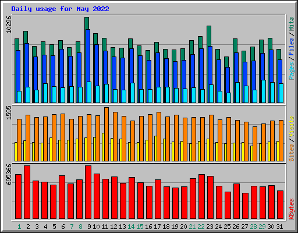Click green day label 28 on the x-axis
Image resolution: width=298 pixels, height=233 pixels.
(x=253, y=227)
